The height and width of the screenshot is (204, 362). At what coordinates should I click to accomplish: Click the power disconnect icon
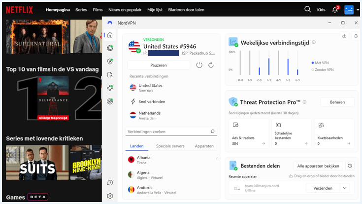[199, 65]
